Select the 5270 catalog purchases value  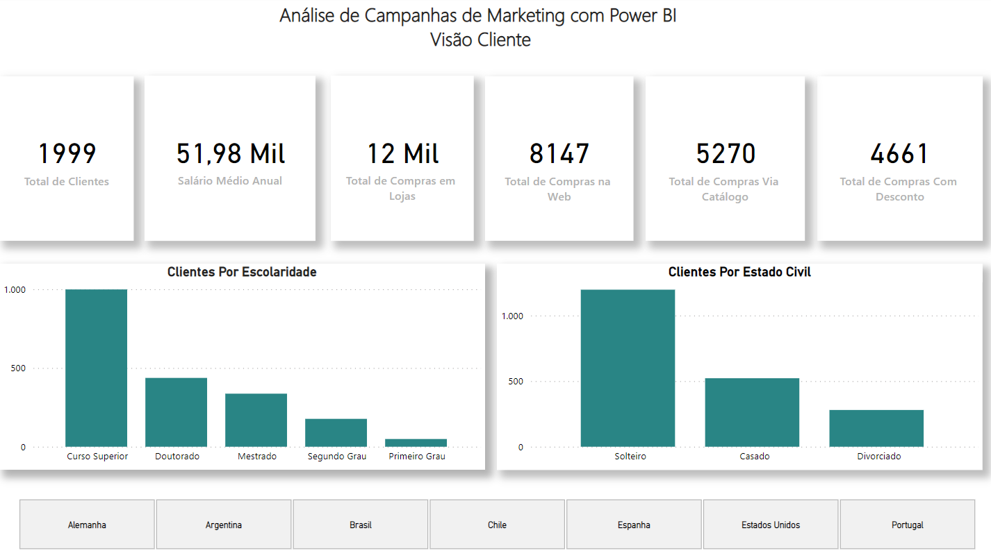(726, 154)
